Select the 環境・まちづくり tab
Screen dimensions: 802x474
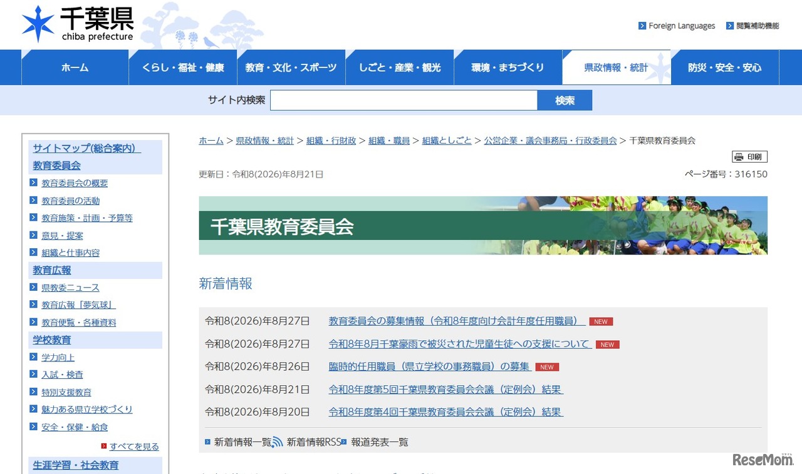click(x=508, y=68)
